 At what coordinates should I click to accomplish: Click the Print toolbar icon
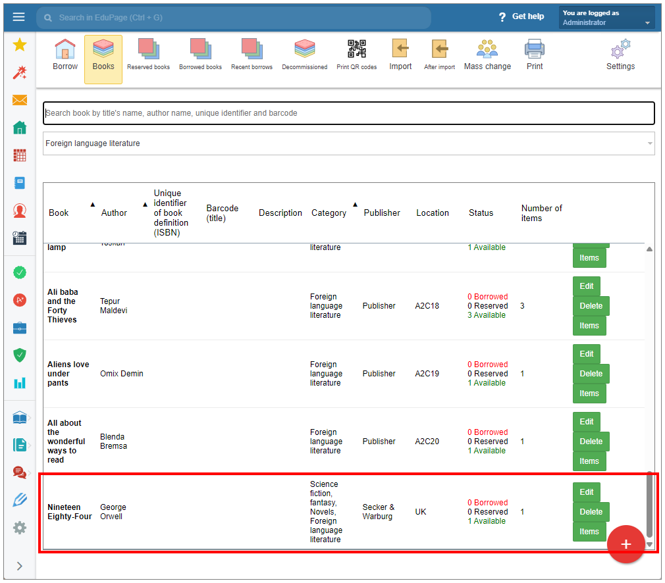[535, 55]
